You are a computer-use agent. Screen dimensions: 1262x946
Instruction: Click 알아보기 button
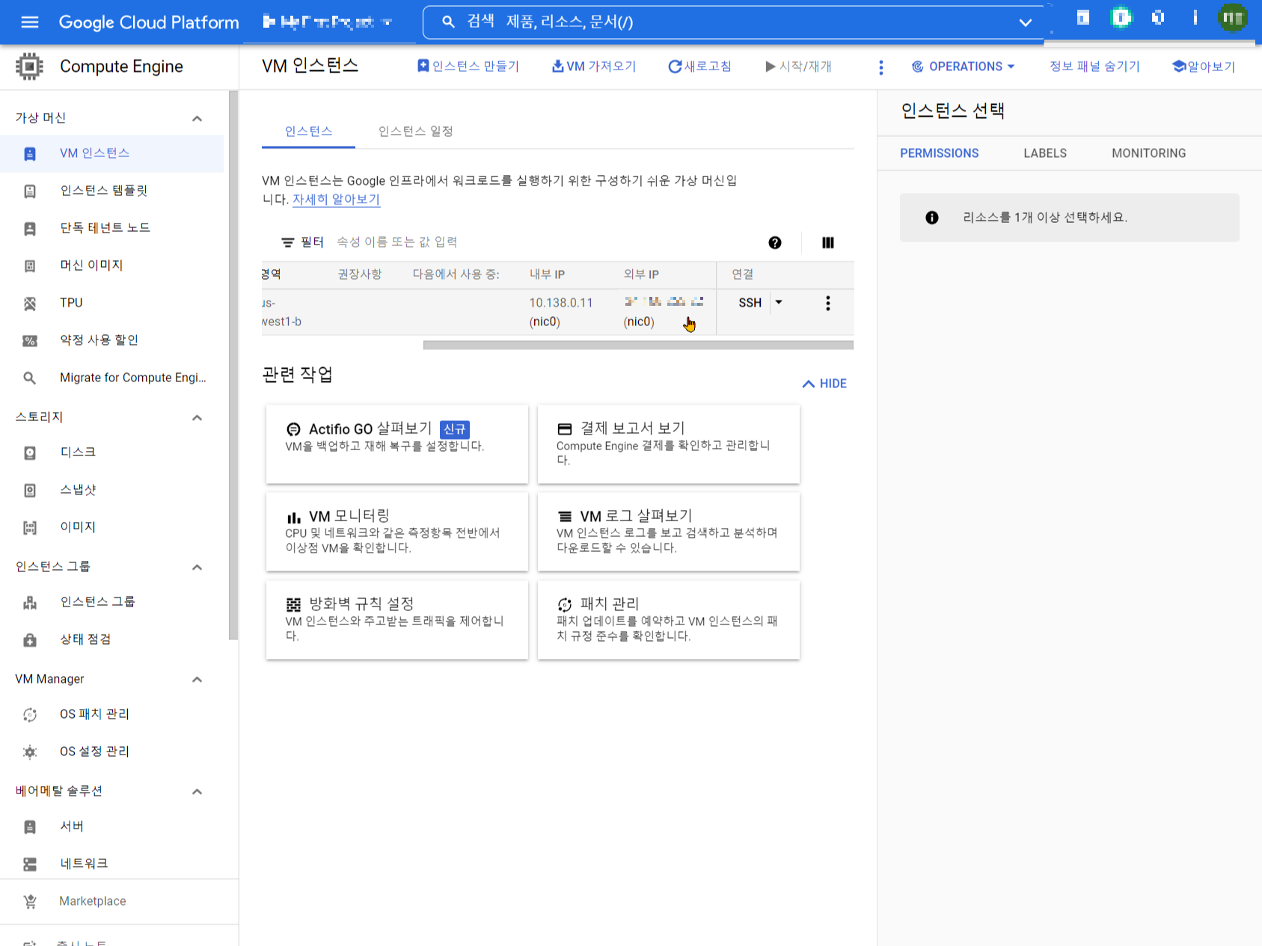click(1204, 67)
